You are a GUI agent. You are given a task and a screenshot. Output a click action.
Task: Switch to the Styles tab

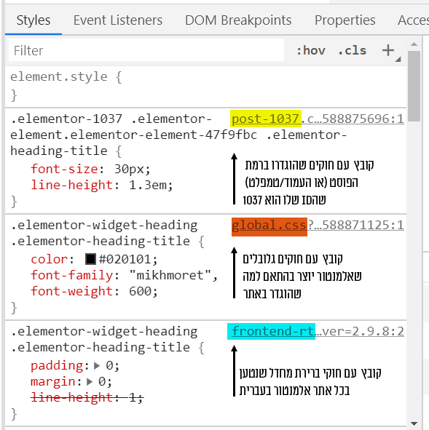(x=34, y=20)
